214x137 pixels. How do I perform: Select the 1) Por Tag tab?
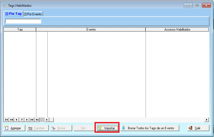(x=13, y=14)
